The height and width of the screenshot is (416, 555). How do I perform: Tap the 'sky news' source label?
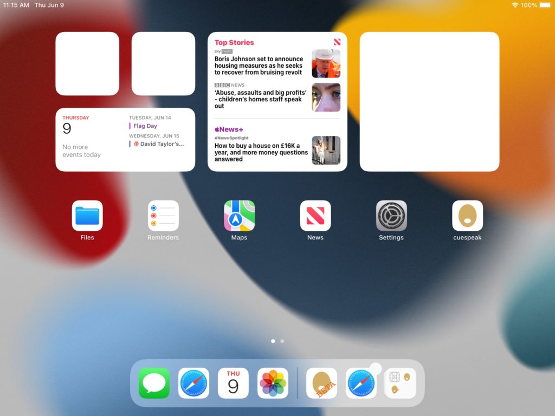[x=223, y=51]
